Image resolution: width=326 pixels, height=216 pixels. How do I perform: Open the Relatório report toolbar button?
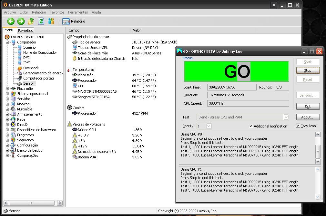[74, 21]
